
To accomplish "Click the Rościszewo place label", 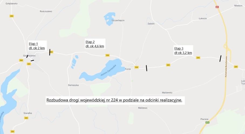I will coord(46,11).
